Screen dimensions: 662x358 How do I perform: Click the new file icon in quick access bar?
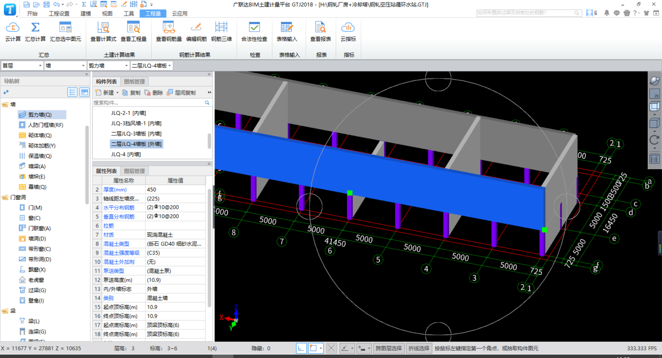(27, 4)
